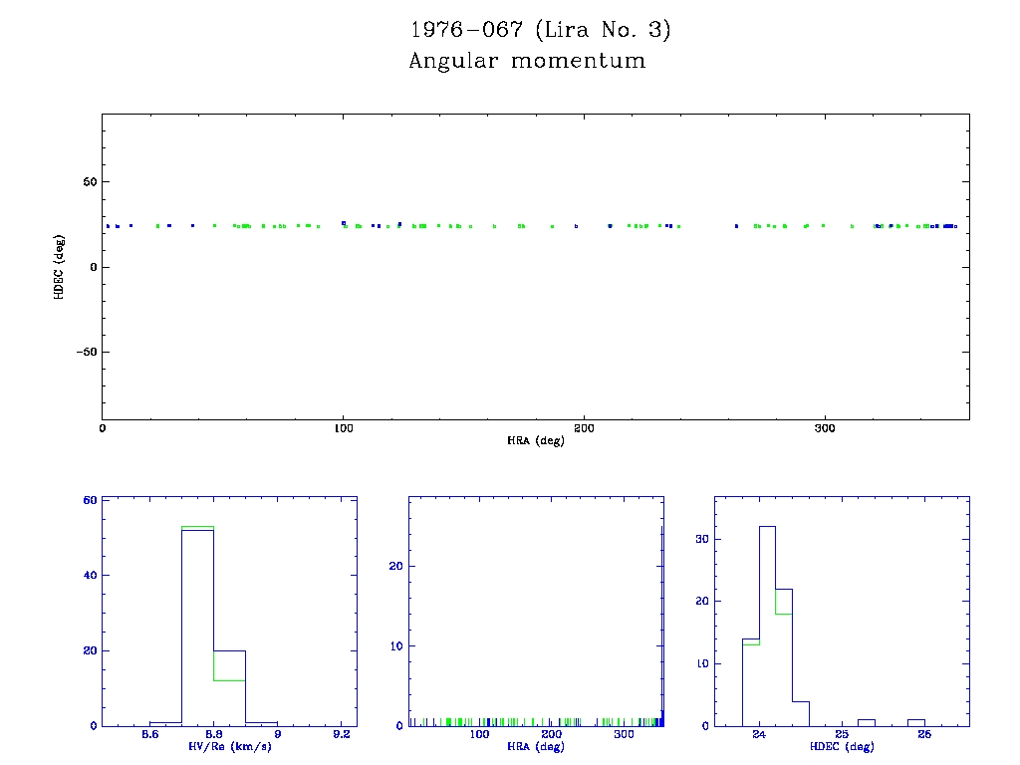Click the tallest bar in HV/Re histogram

tap(197, 628)
